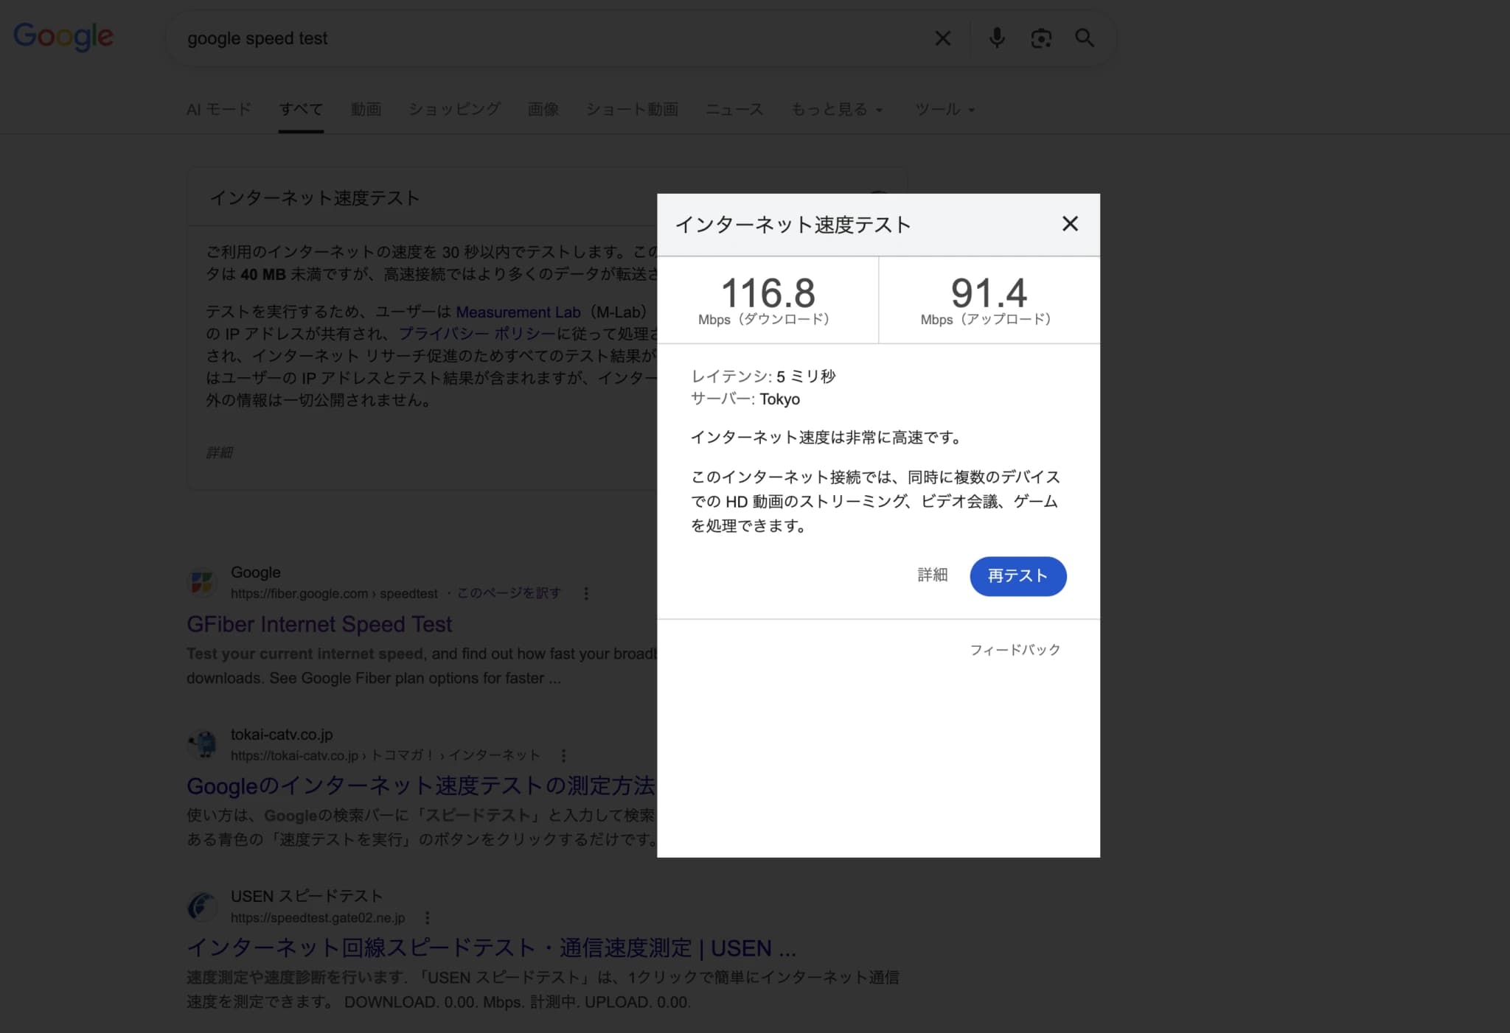
Task: Open the Googleのインターネット速度テストの測定方法 result
Action: point(421,786)
